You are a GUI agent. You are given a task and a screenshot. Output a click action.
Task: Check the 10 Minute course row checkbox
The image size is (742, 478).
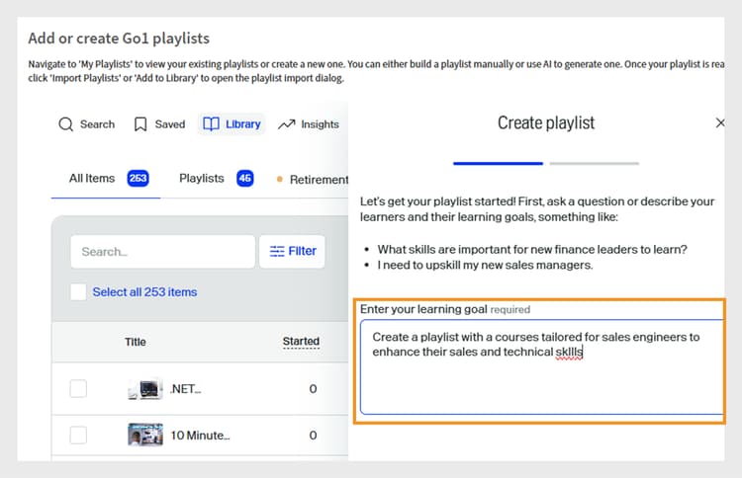(x=78, y=435)
